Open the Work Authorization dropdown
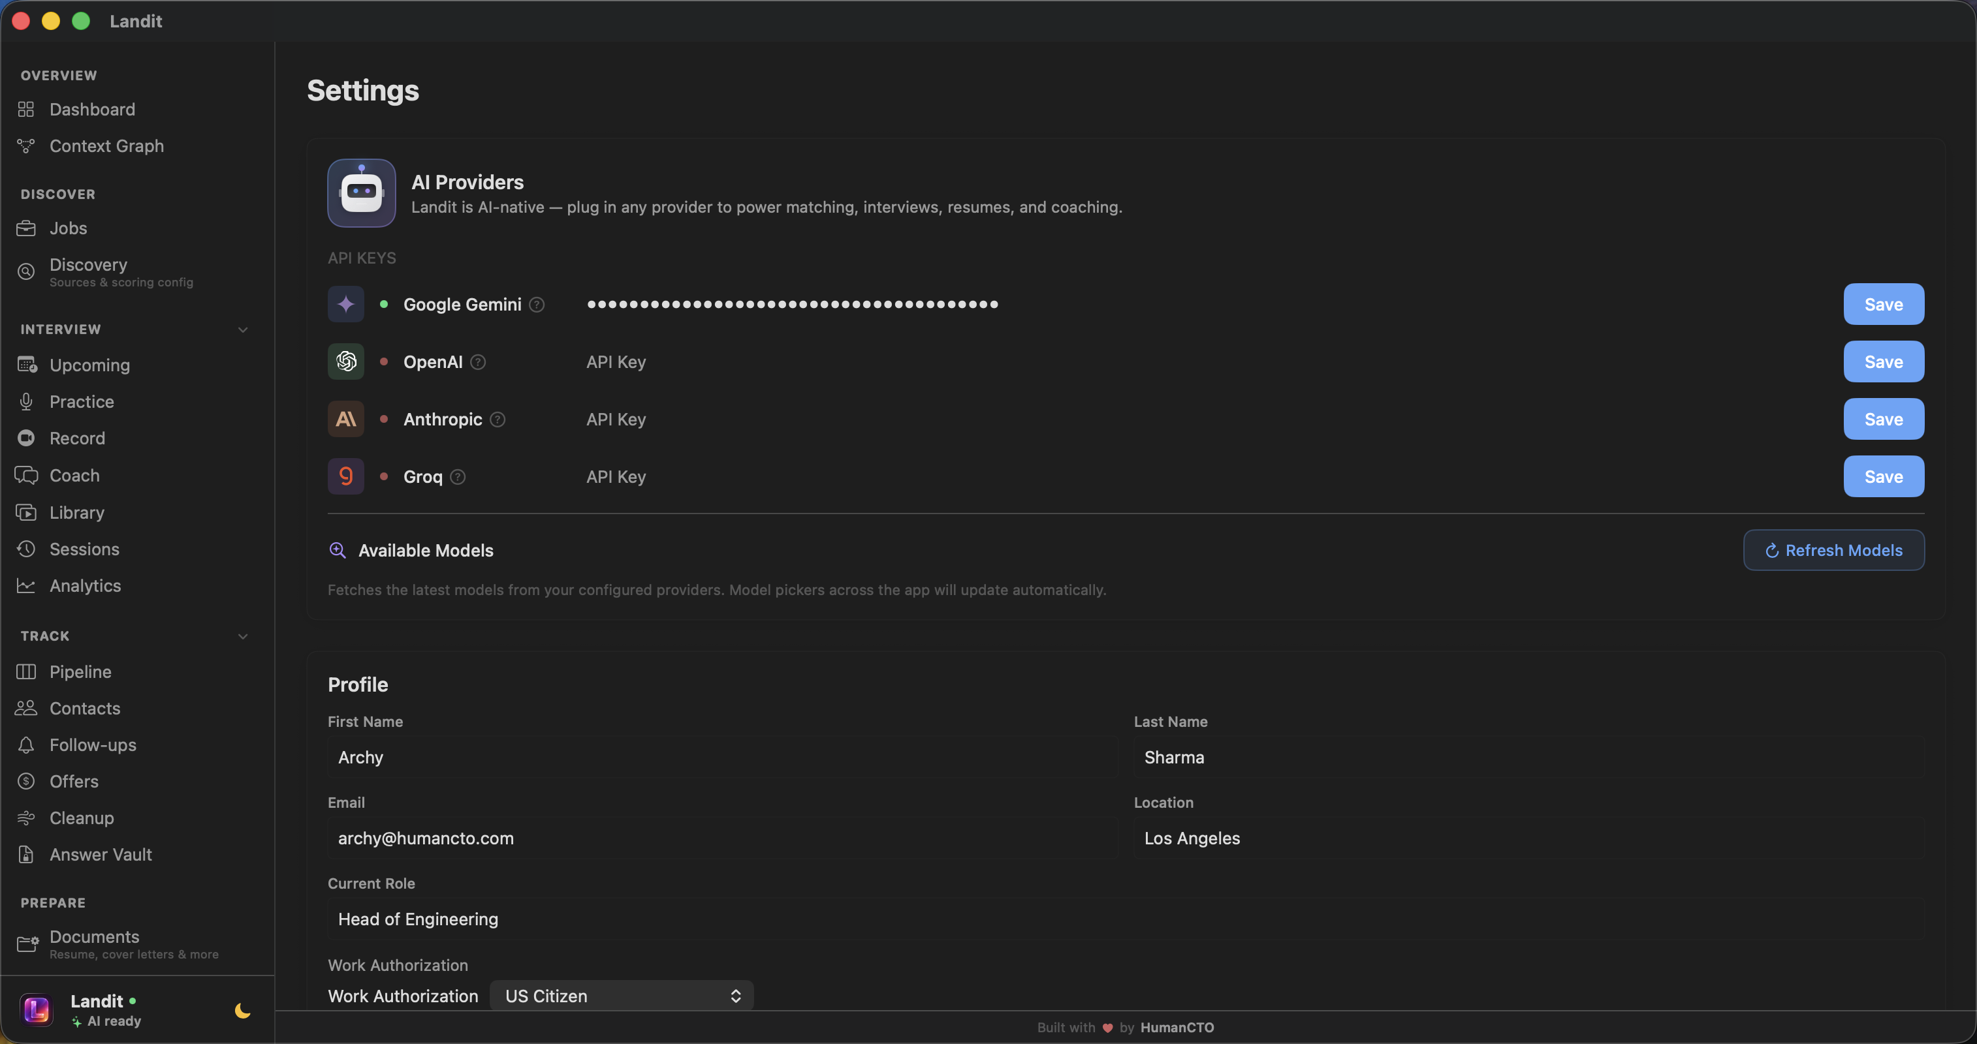1977x1044 pixels. point(622,995)
